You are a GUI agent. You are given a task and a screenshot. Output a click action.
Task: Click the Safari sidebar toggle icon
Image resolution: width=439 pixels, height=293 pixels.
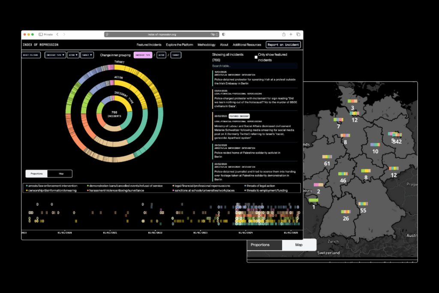pyautogui.click(x=41, y=34)
